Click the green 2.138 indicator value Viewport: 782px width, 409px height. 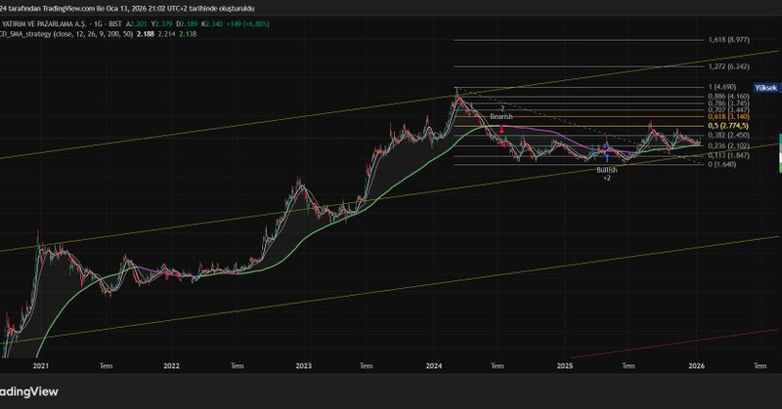pos(188,34)
